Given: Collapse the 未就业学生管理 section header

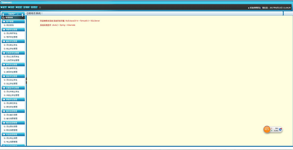Looking at the screenshot, I should tap(13, 88).
